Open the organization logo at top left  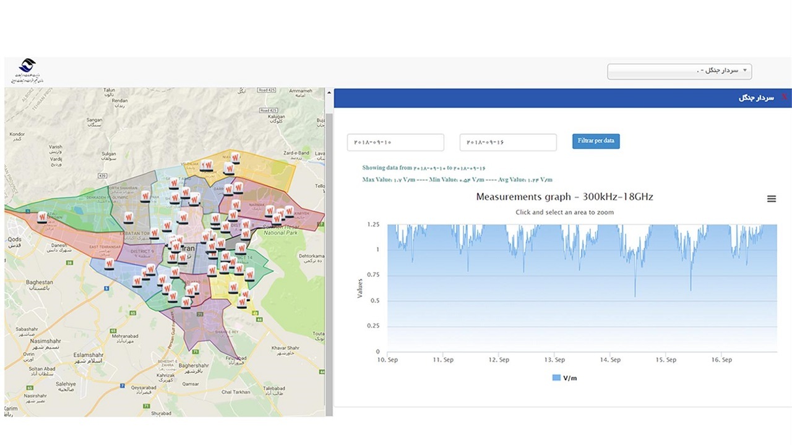[x=26, y=71]
